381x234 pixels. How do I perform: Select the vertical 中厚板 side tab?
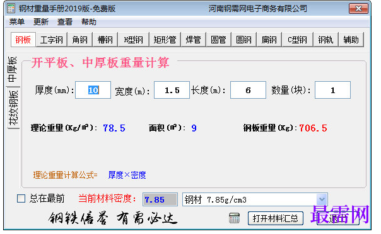pyautogui.click(x=13, y=69)
